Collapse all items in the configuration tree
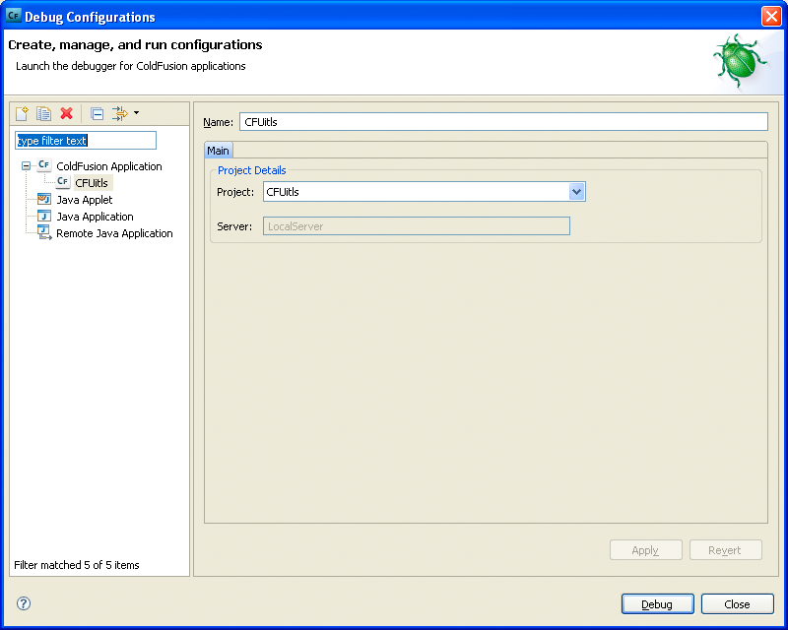788x630 pixels. coord(97,113)
